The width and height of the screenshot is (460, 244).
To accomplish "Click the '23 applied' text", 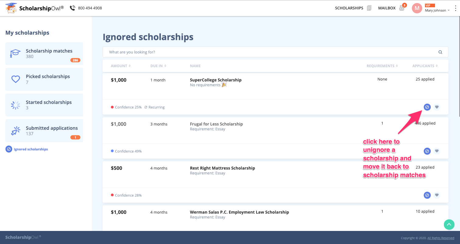I will pos(425,167).
